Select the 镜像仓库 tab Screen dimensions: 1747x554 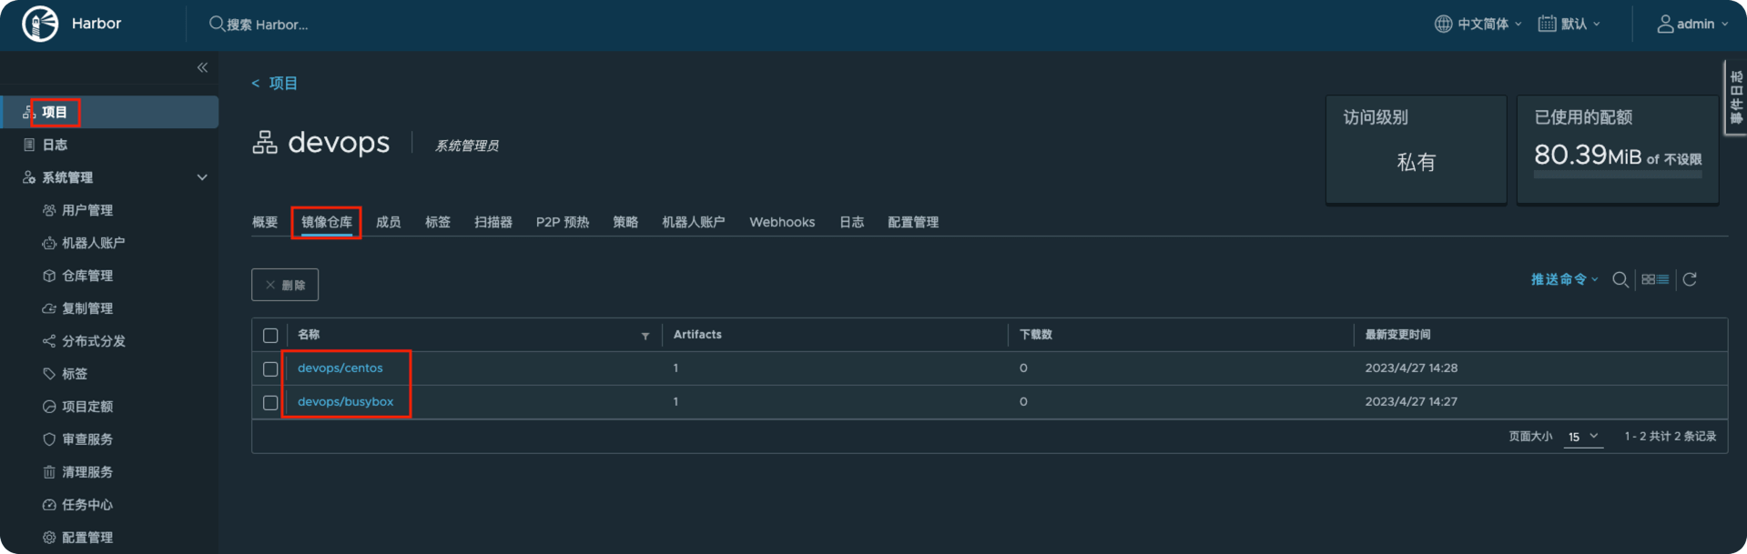click(x=327, y=222)
